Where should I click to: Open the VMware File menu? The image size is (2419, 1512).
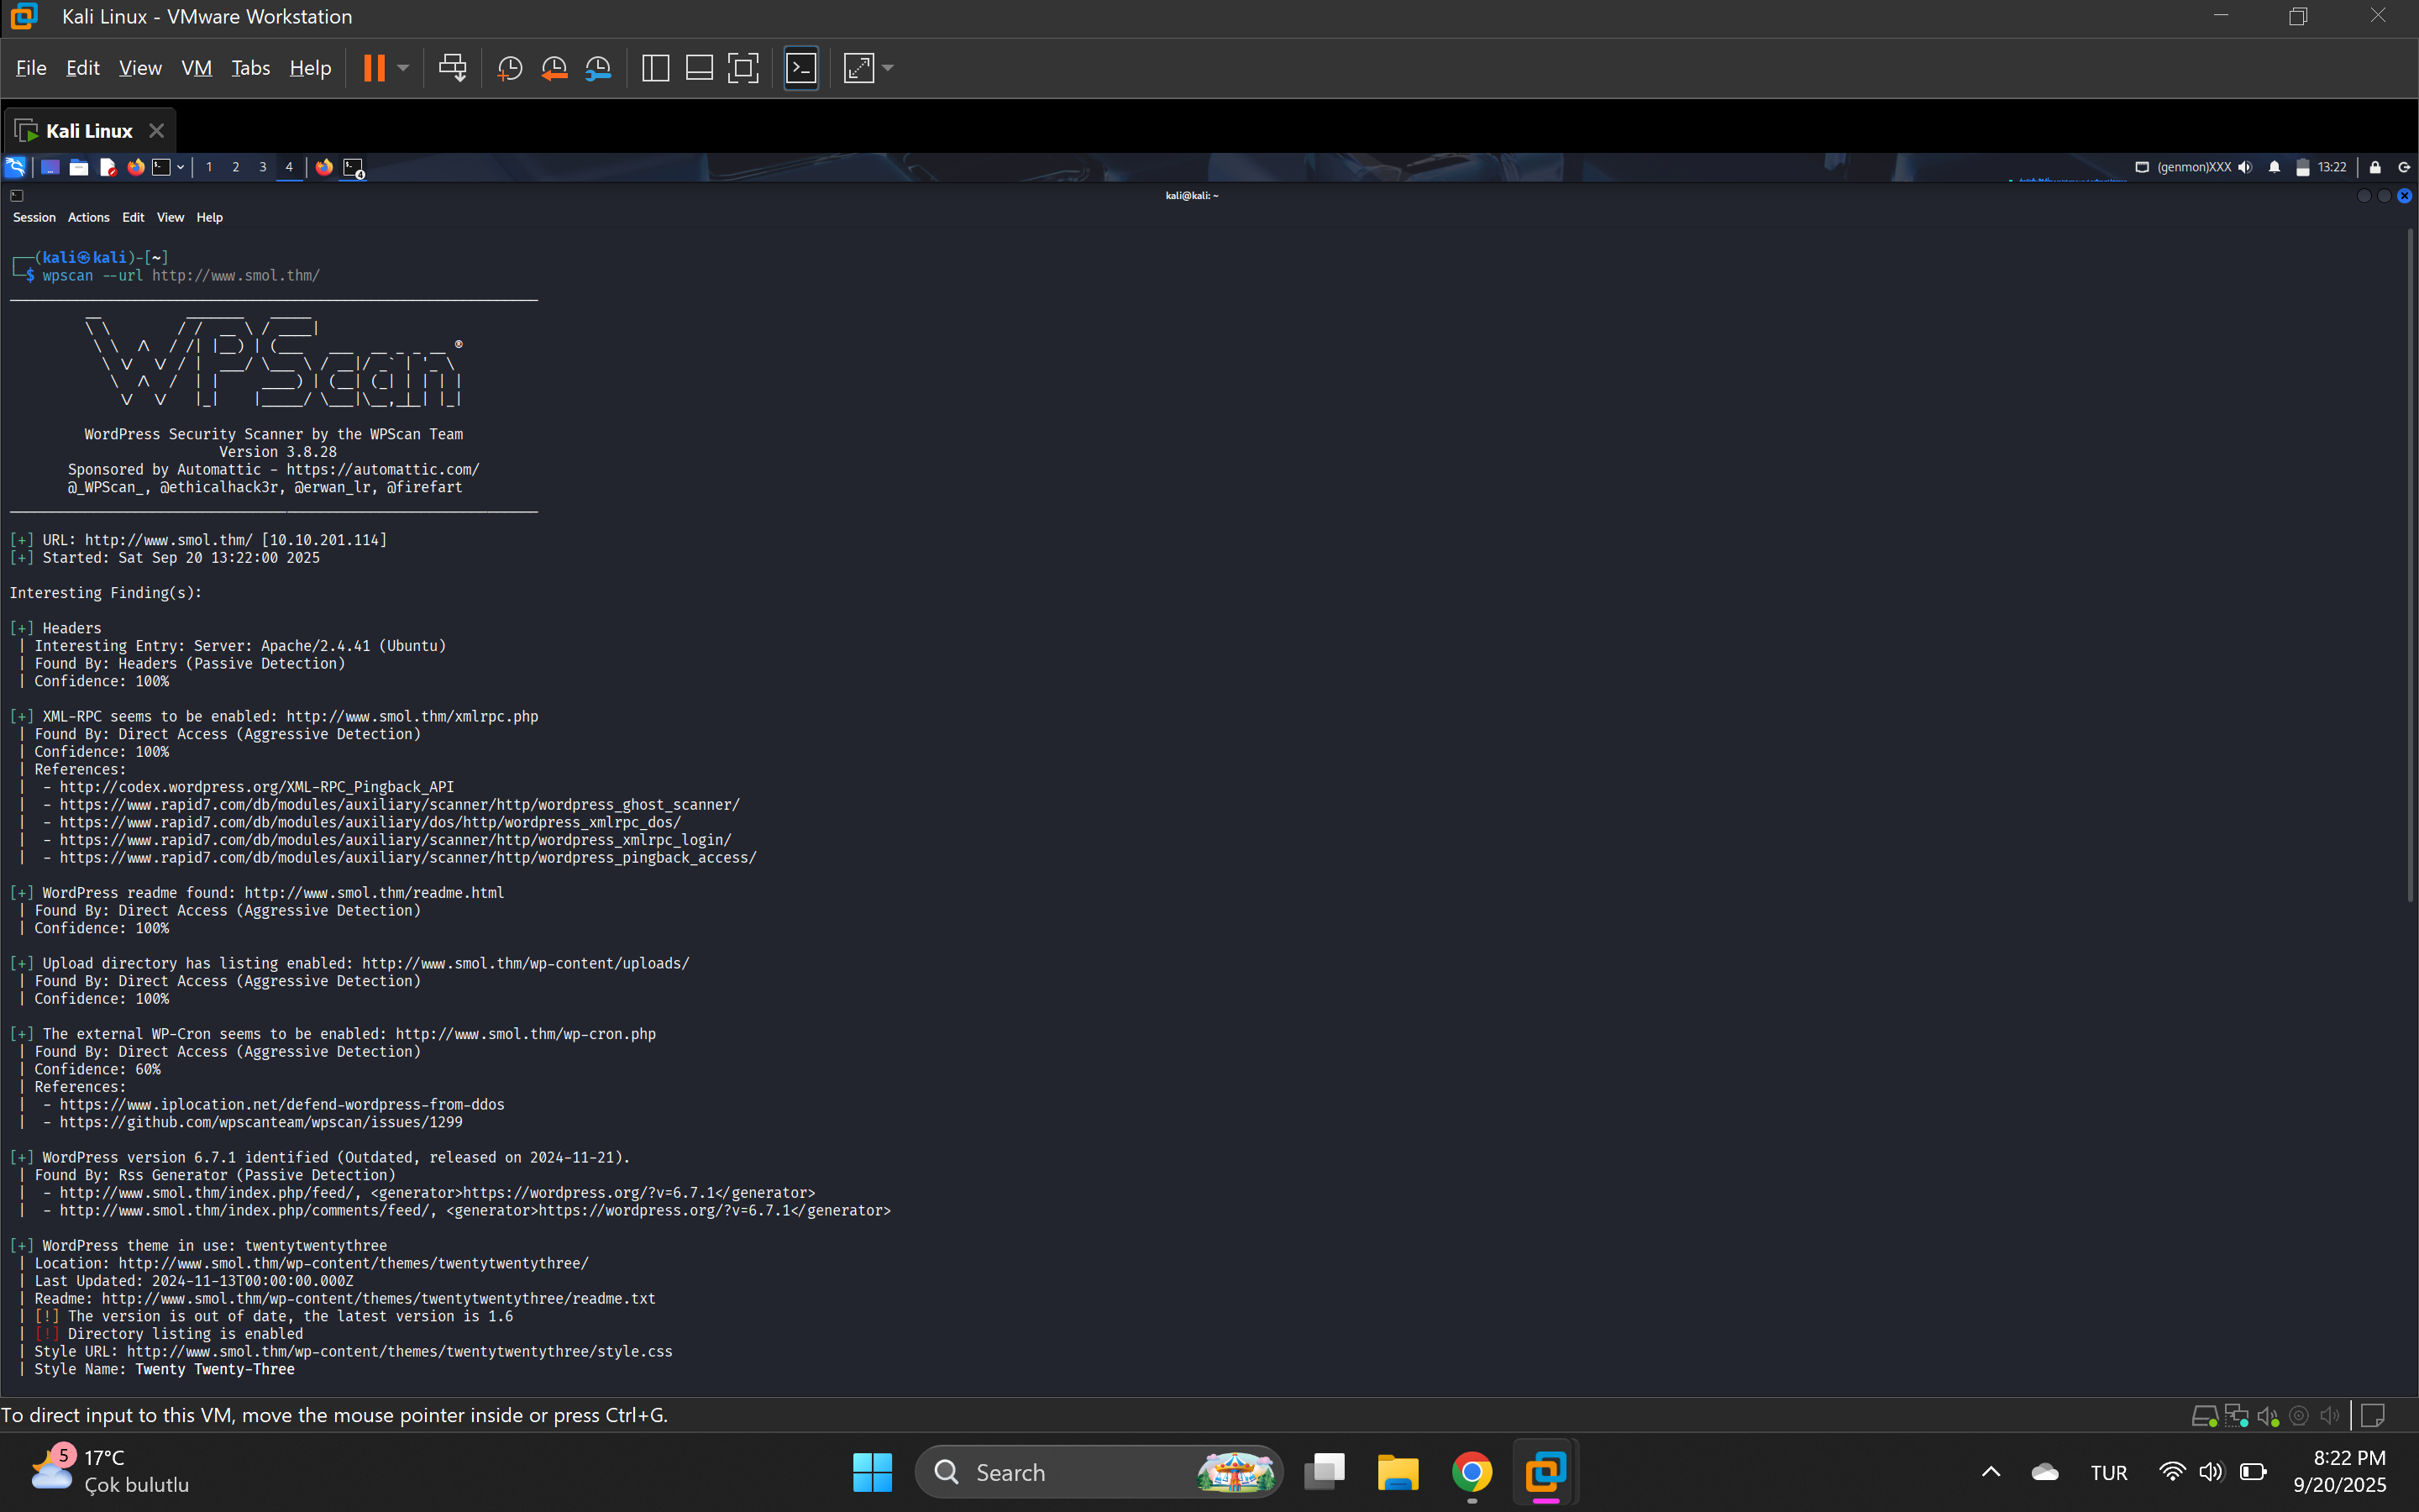[x=31, y=68]
